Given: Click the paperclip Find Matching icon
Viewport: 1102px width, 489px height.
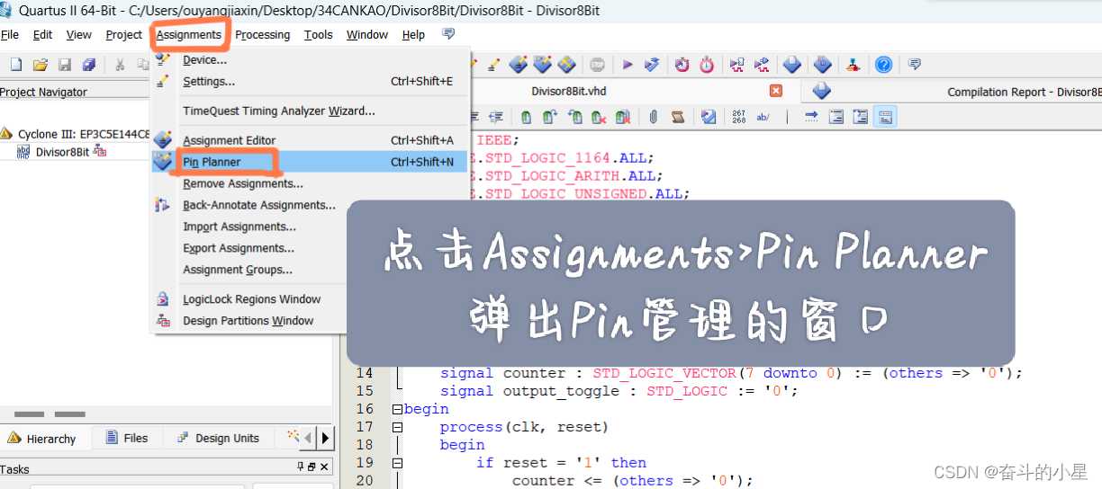Looking at the screenshot, I should tap(653, 117).
